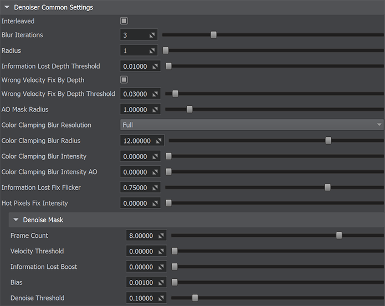This screenshot has width=385, height=306.
Task: Click the Blur Iterations drag-arrow icon
Action: click(152, 35)
